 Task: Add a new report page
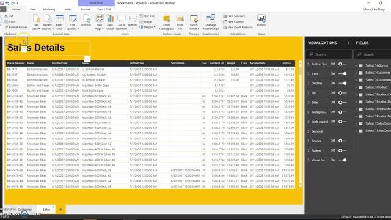pos(60,210)
